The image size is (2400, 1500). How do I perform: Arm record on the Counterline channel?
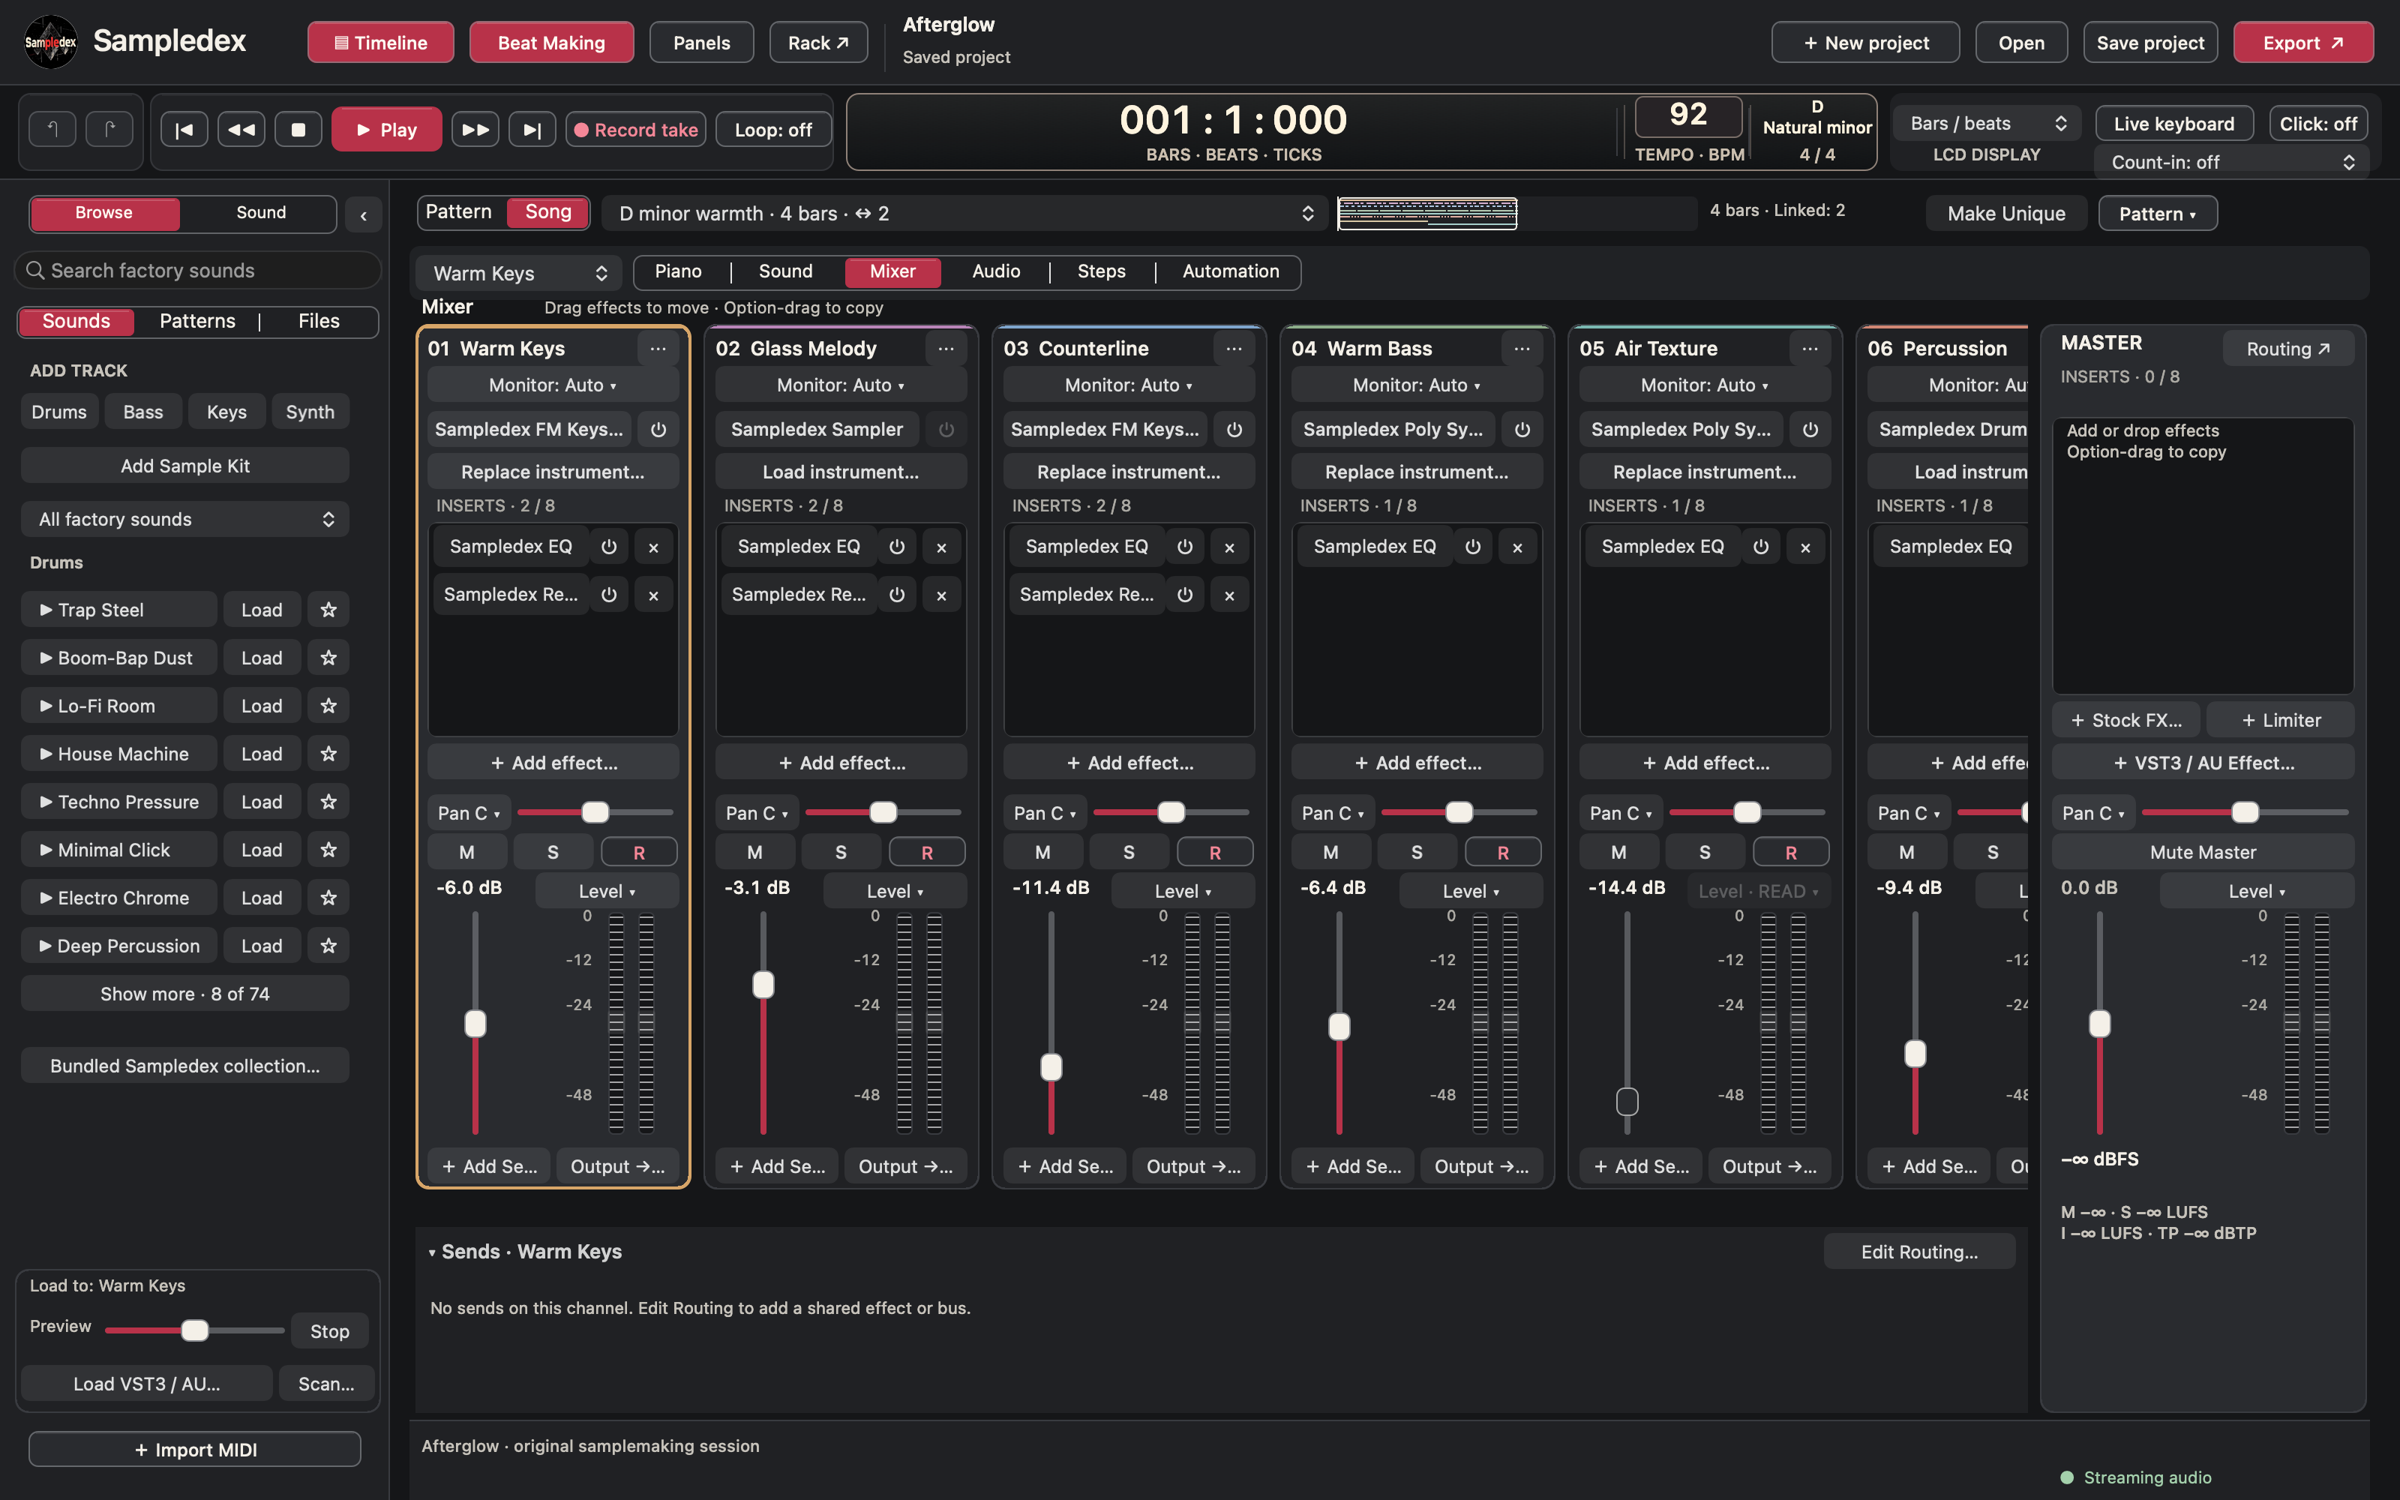coord(1215,852)
